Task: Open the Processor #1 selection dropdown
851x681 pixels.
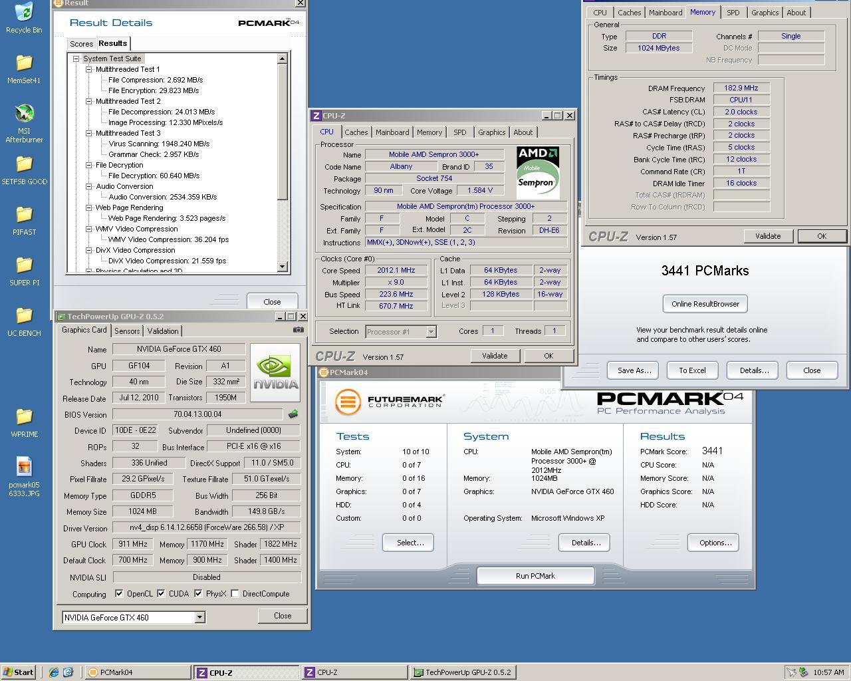Action: coord(431,331)
